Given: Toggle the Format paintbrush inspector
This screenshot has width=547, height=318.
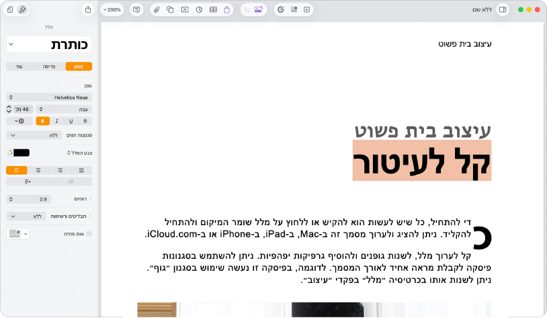Looking at the screenshot, I should [22, 10].
